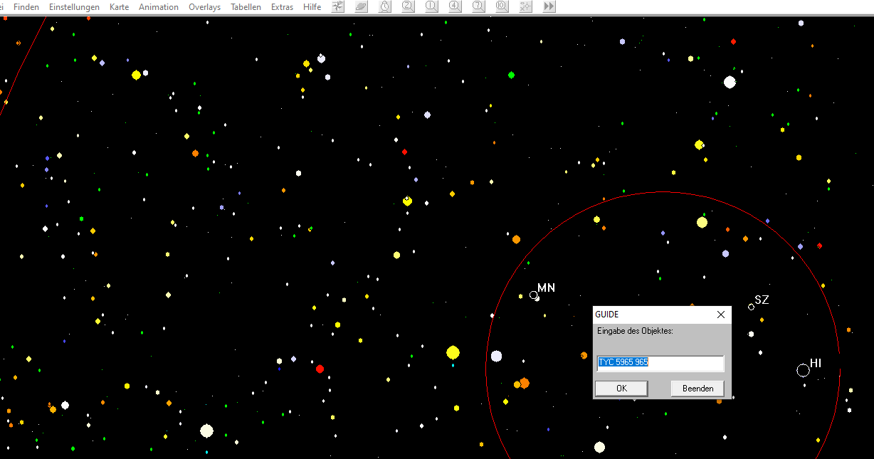Select variable star marker MN
The image size is (874, 459).
tap(534, 295)
